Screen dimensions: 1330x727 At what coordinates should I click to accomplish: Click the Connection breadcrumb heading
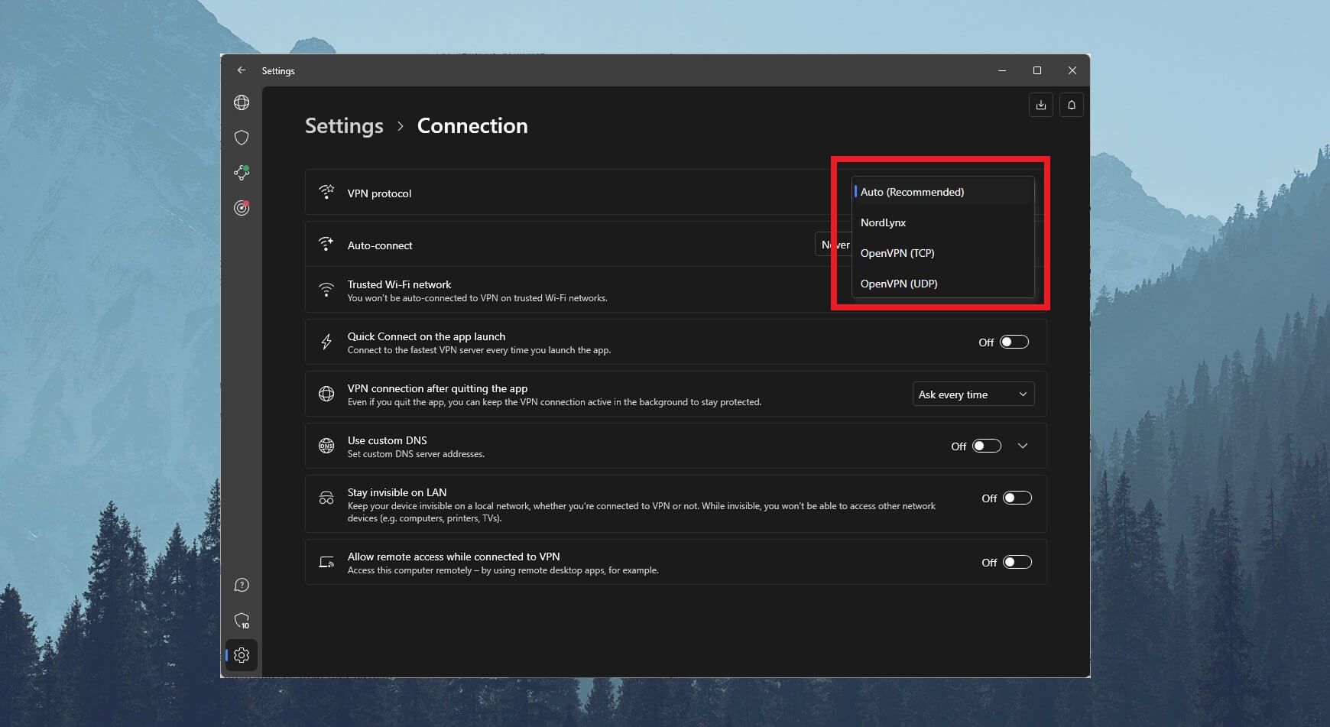pos(472,126)
